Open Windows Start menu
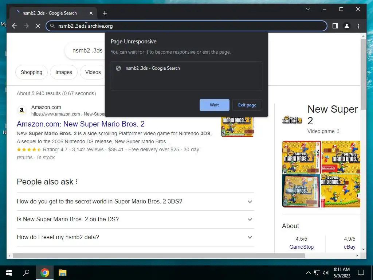373x280 pixels. coord(9,273)
